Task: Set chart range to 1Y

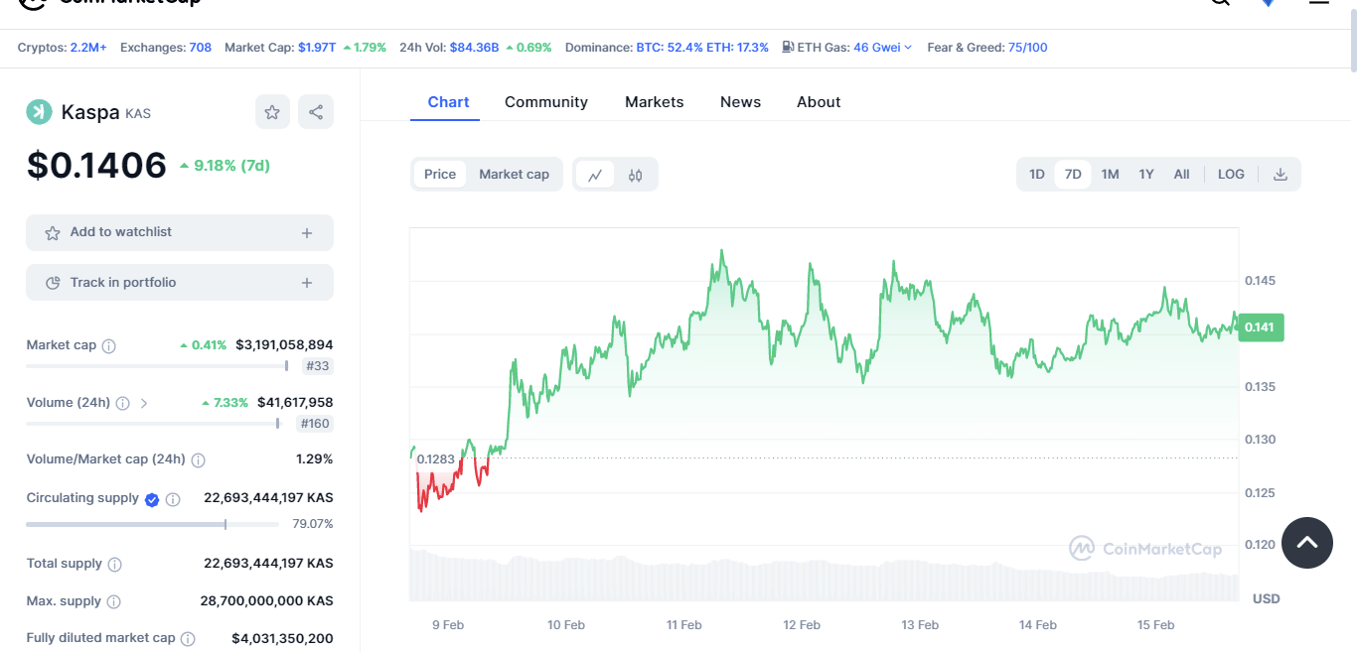Action: click(x=1146, y=175)
